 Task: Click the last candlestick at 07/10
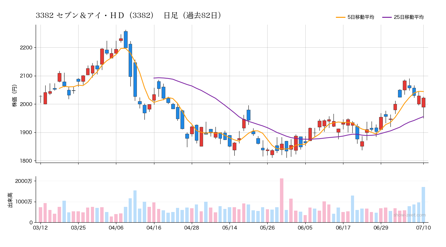pos(423,103)
